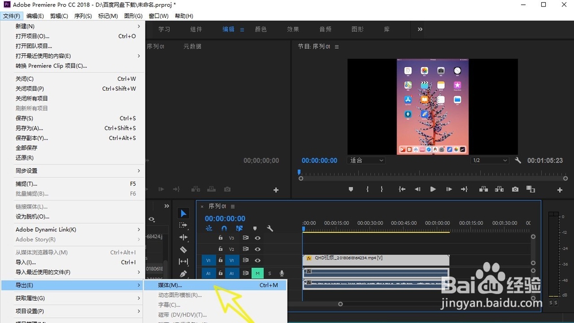Toggle V2 track output eye

258,249
